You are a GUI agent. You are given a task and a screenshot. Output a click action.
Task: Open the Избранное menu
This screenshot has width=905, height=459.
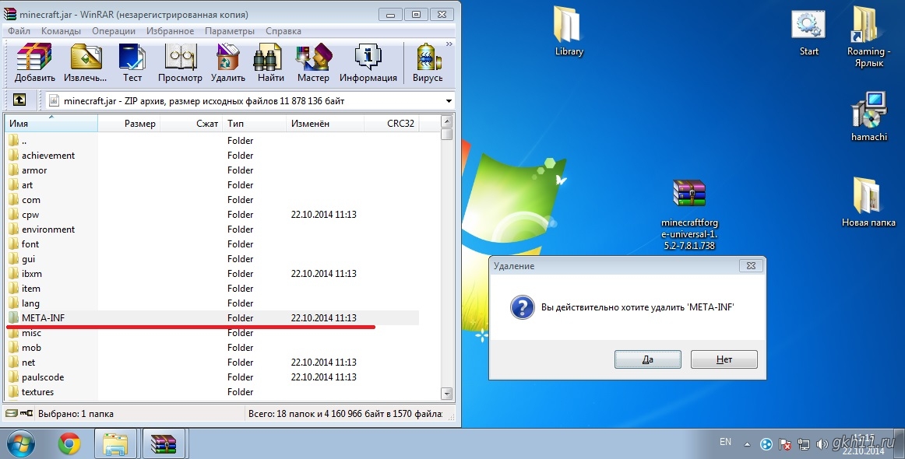click(x=171, y=31)
